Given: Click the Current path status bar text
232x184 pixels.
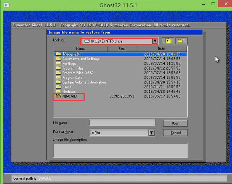Looking at the screenshot, I should click(32, 178).
